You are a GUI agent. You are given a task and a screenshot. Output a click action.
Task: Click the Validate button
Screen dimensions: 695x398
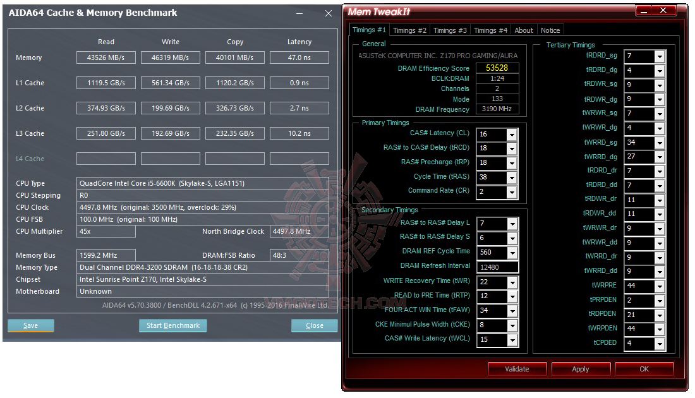coord(517,368)
